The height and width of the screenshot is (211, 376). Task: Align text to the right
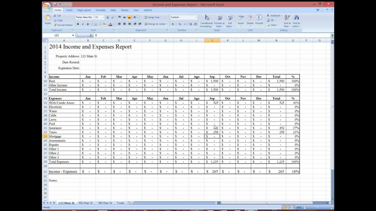(129, 24)
